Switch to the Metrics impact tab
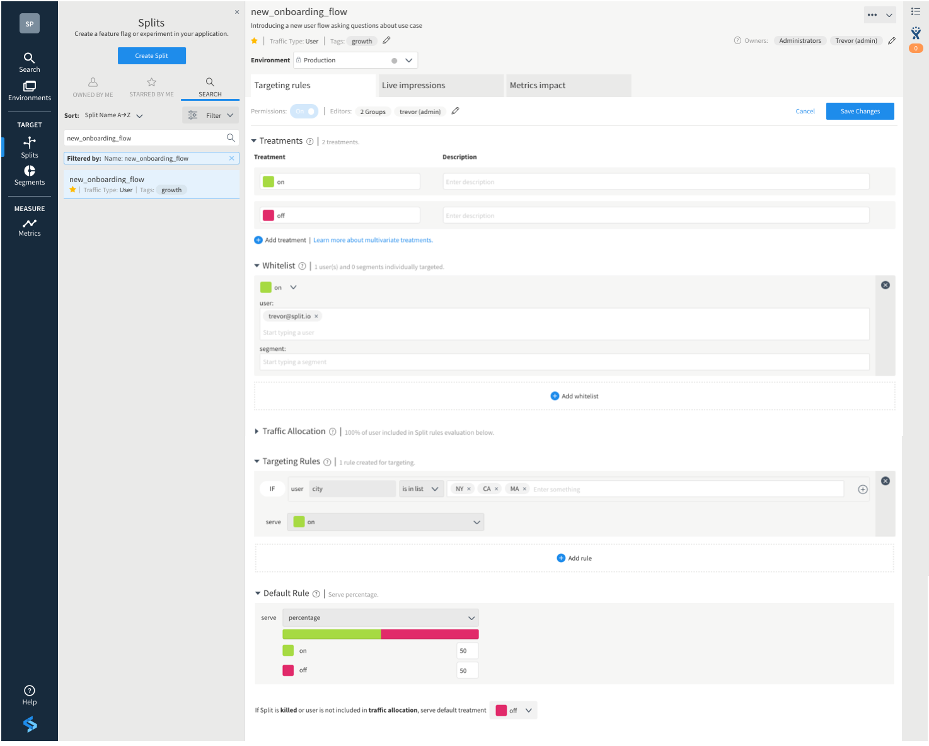Viewport: 929px width, 746px height. tap(568, 86)
